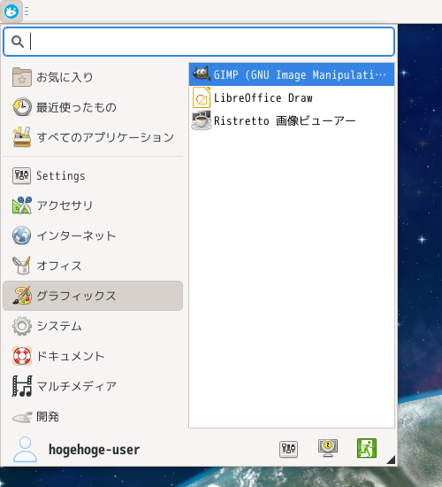The height and width of the screenshot is (487, 442).
Task: Open インターネット category
Action: (93, 236)
